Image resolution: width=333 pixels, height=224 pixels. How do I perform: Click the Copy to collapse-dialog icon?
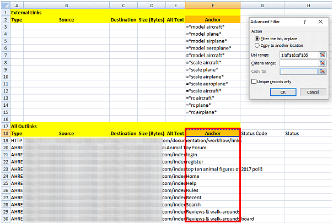pyautogui.click(x=323, y=72)
